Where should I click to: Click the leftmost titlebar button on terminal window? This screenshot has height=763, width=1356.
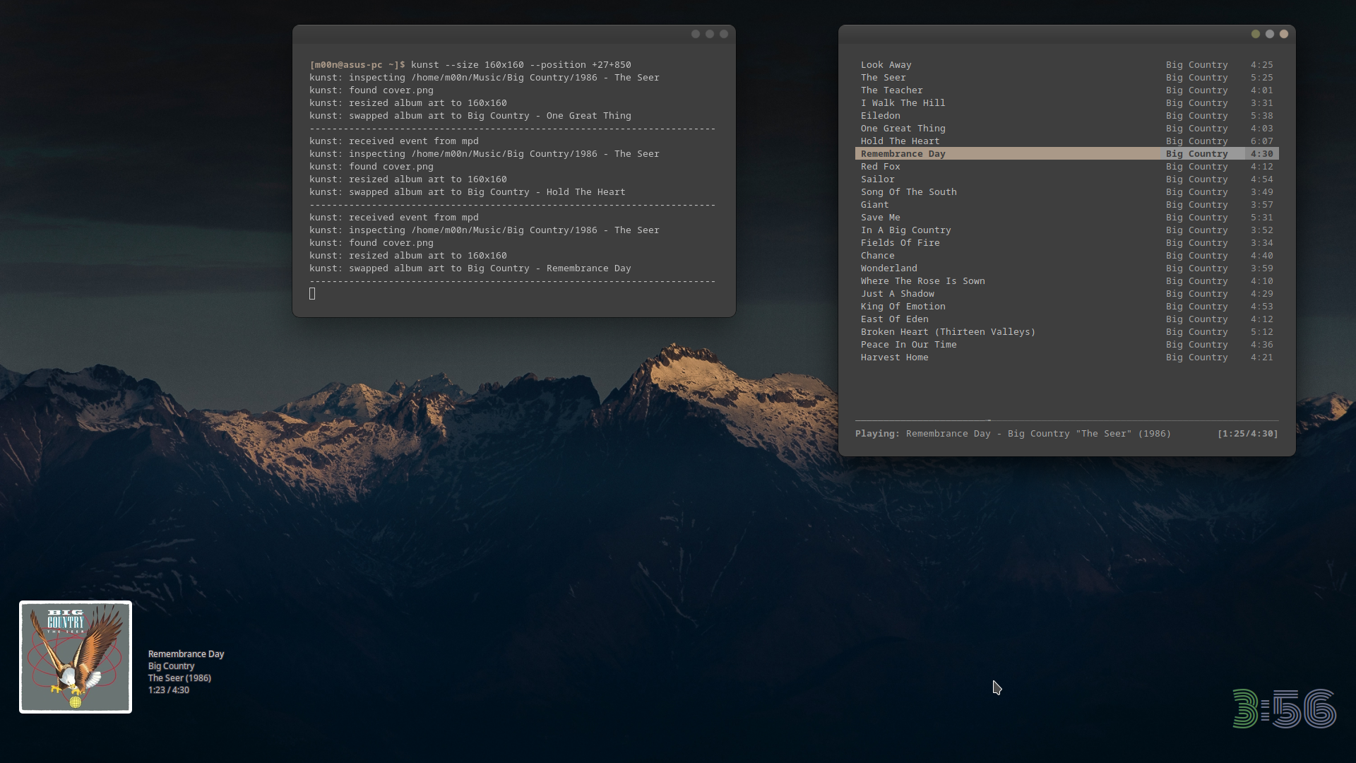[x=695, y=34]
